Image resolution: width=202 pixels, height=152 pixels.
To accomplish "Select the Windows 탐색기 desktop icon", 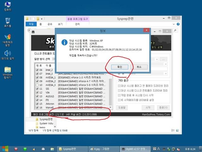I will pyautogui.click(x=8, y=73).
